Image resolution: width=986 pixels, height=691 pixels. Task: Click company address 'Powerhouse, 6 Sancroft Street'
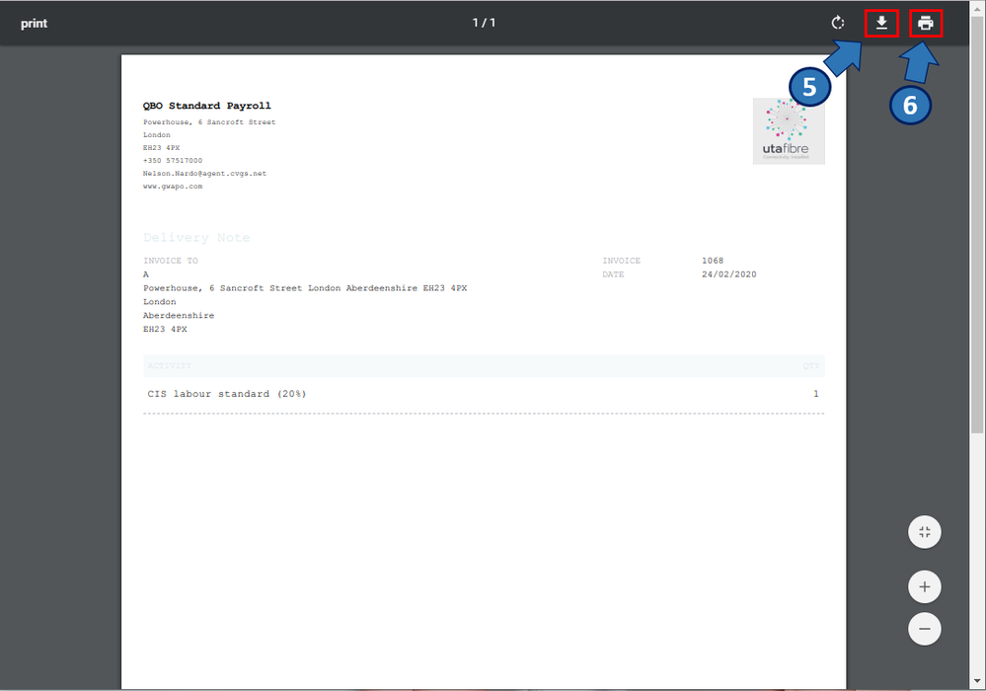coord(209,122)
